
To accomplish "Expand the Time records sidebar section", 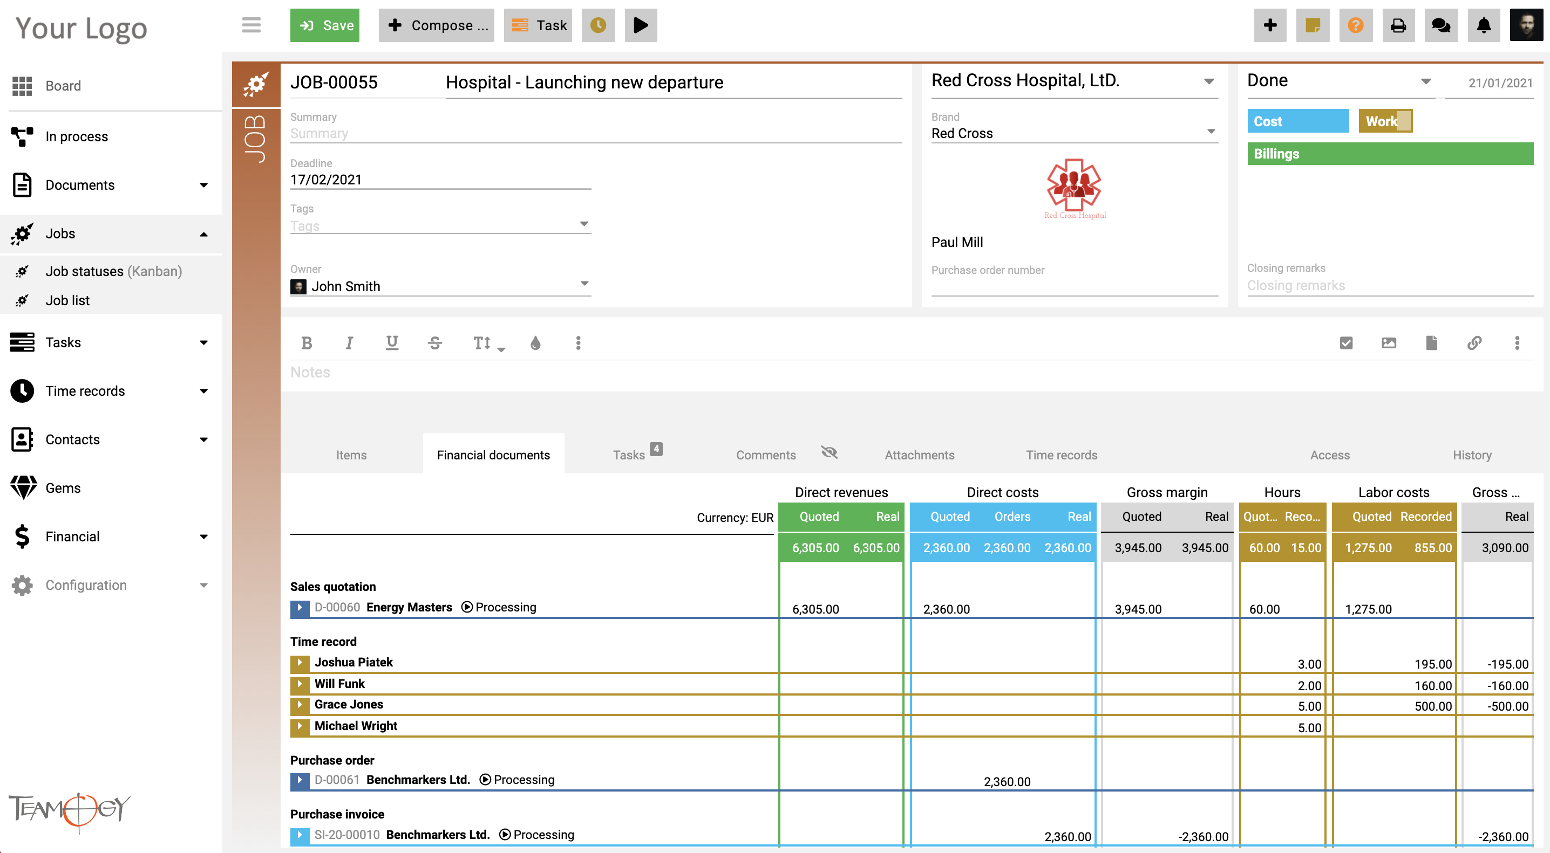I will [111, 391].
